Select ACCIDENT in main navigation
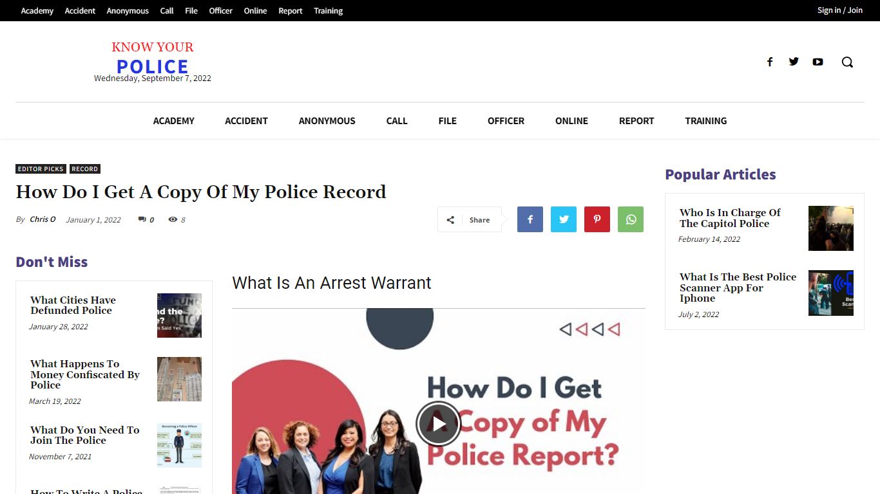This screenshot has width=880, height=494. click(x=246, y=121)
